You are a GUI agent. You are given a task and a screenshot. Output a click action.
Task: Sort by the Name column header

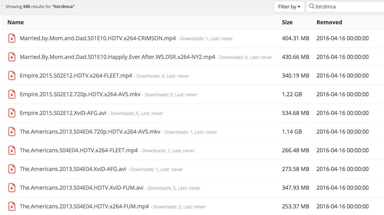coord(16,22)
